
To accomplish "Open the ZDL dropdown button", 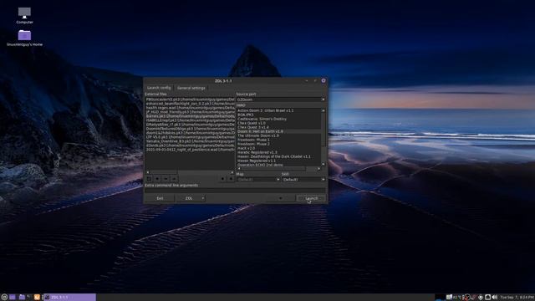I will click(190, 198).
